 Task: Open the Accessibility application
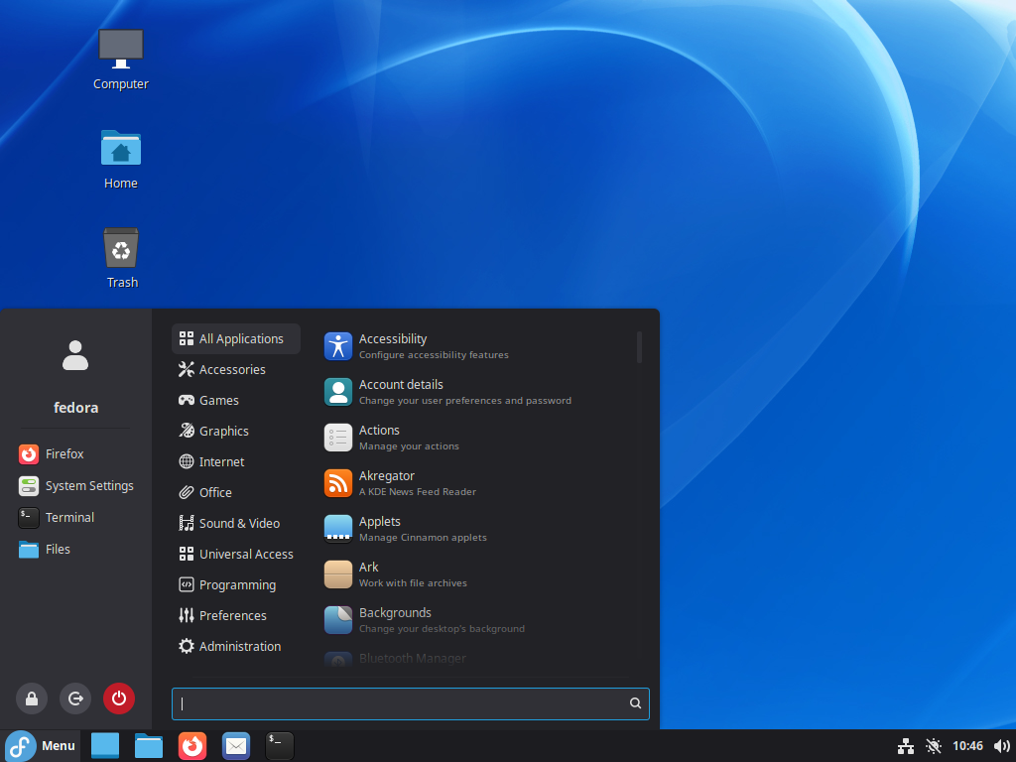click(476, 346)
